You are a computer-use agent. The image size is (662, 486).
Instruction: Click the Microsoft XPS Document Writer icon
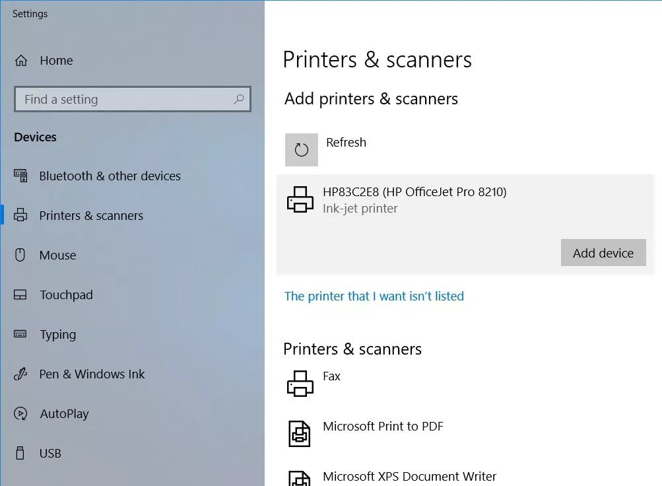pyautogui.click(x=300, y=478)
